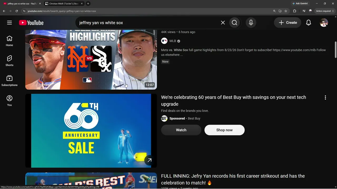Viewport: 337px width, 189px height.
Task: Open the YouTube guide hamburger menu
Action: pyautogui.click(x=9, y=23)
